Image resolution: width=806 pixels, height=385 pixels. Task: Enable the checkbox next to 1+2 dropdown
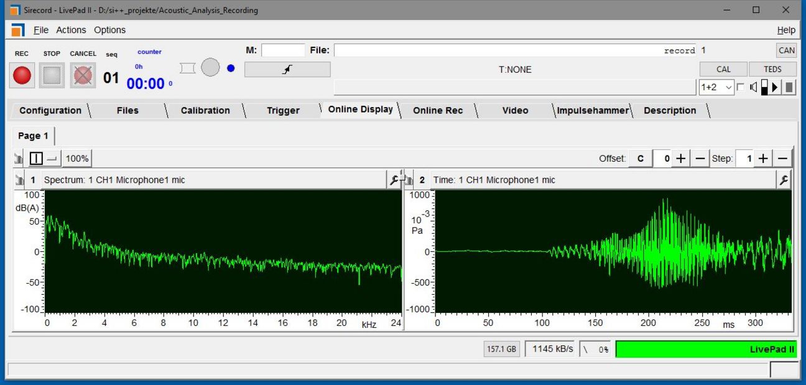coord(740,87)
